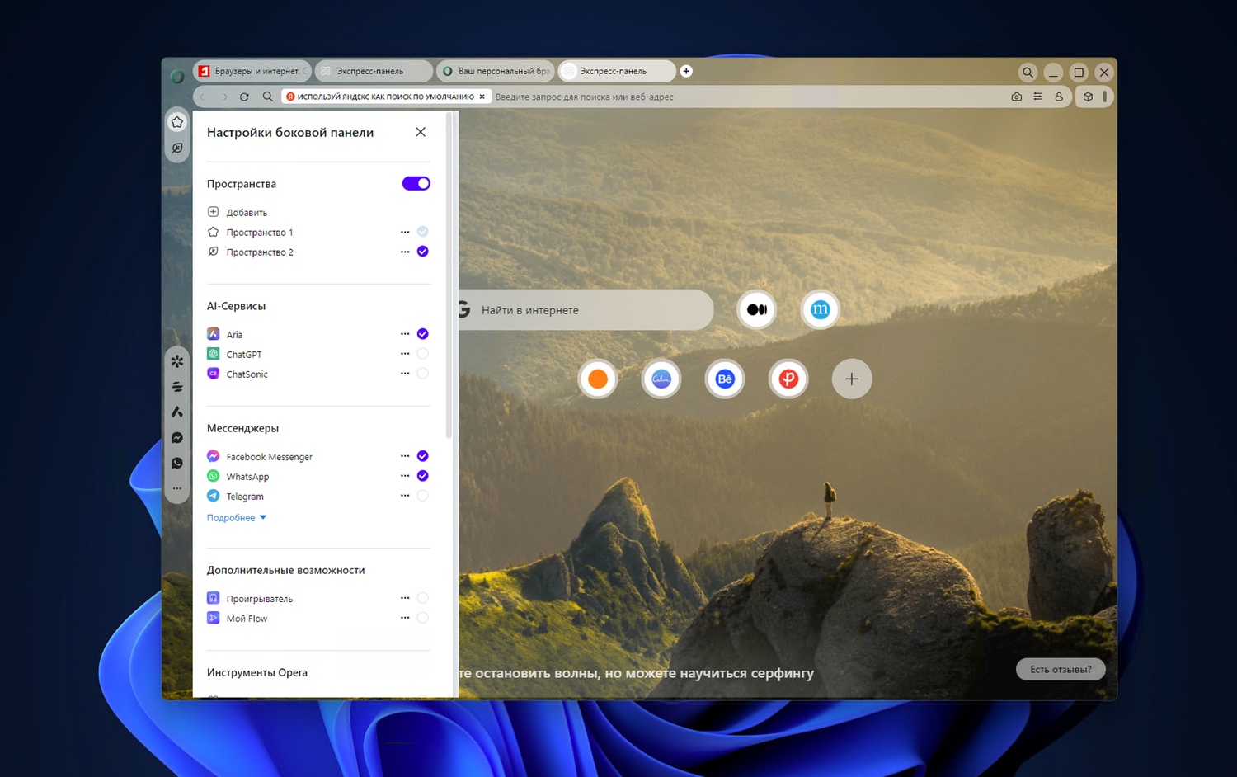Turn off the Пространства toggle switch
The height and width of the screenshot is (777, 1237).
[416, 183]
